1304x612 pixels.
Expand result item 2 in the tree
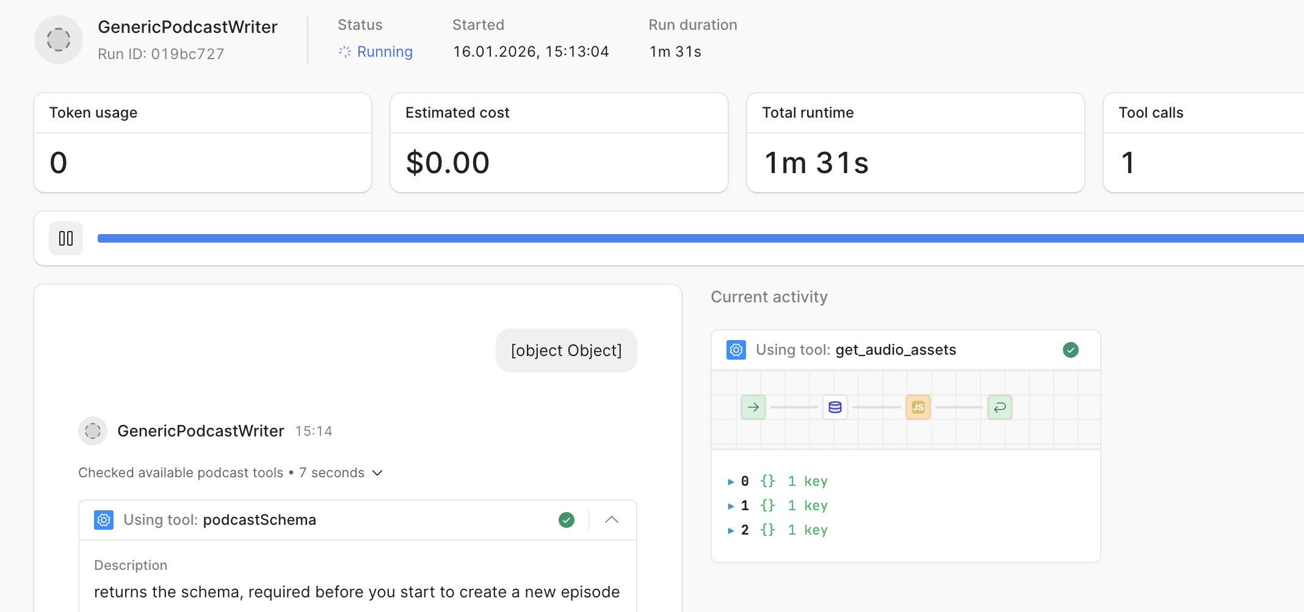731,530
